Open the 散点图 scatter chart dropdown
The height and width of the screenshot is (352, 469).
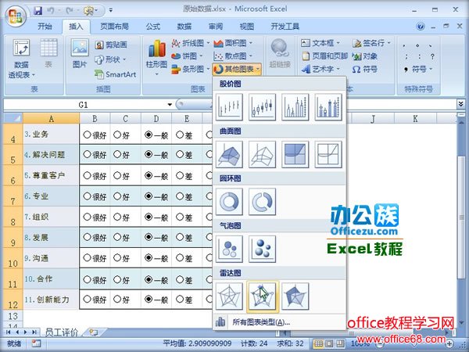(x=233, y=56)
